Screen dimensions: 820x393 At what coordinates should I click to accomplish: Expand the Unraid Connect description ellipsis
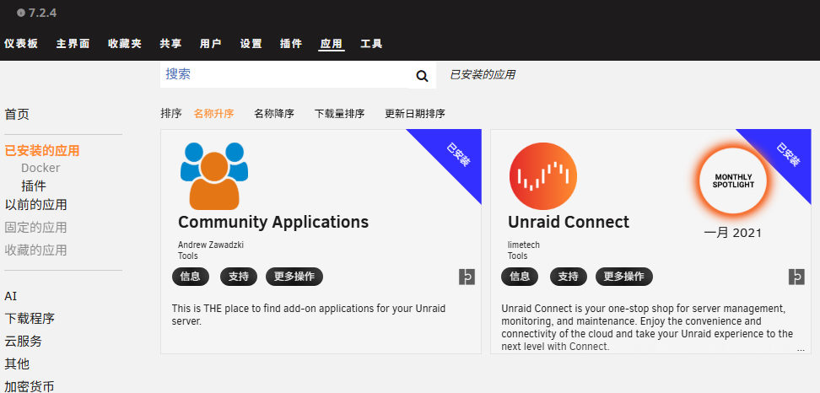pyautogui.click(x=801, y=350)
